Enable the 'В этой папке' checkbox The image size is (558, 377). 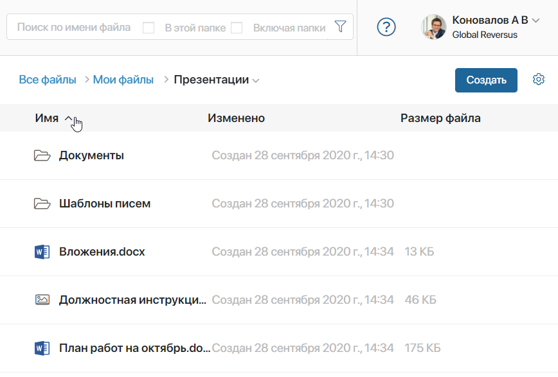pyautogui.click(x=148, y=28)
